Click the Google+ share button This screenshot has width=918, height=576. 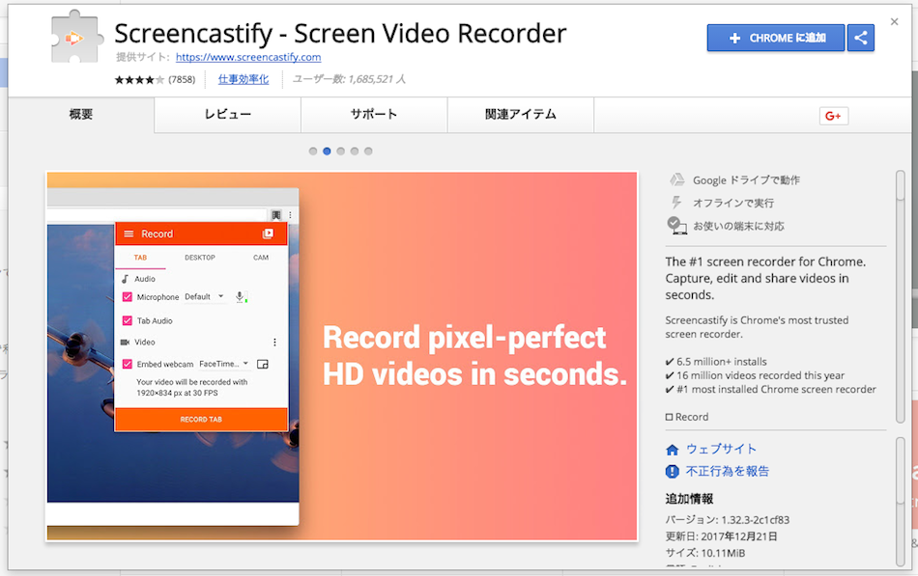[x=834, y=116]
